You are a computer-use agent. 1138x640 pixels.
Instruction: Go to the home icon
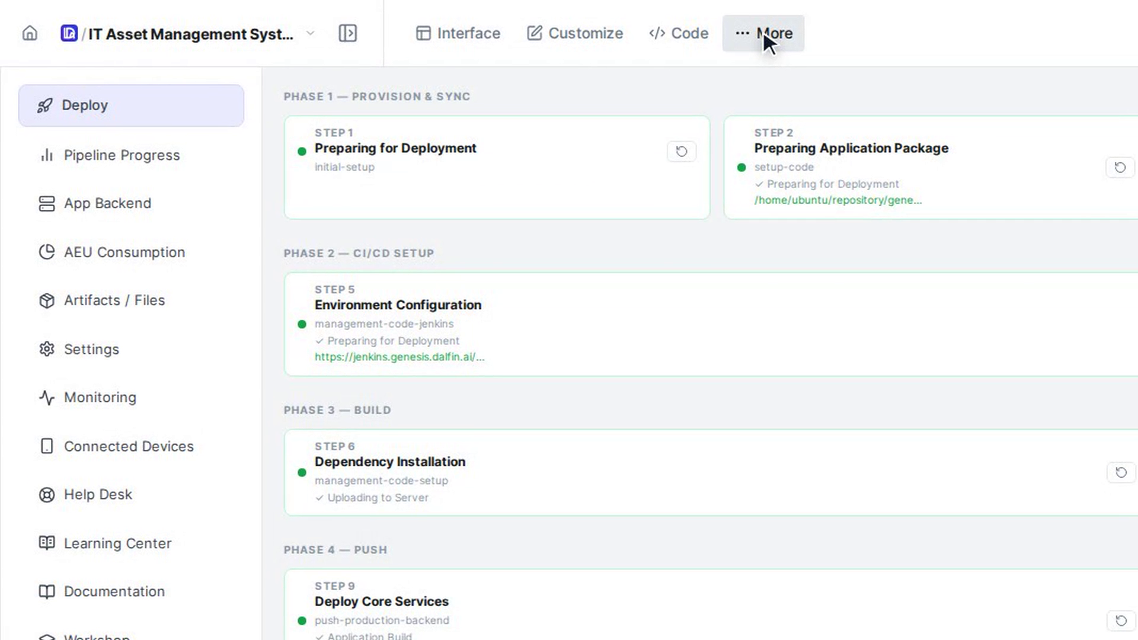click(x=30, y=33)
